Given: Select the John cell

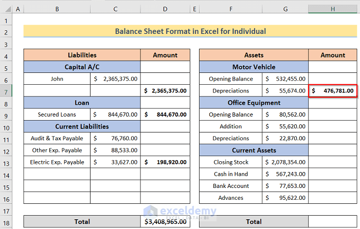Looking at the screenshot, I should click(57, 79).
